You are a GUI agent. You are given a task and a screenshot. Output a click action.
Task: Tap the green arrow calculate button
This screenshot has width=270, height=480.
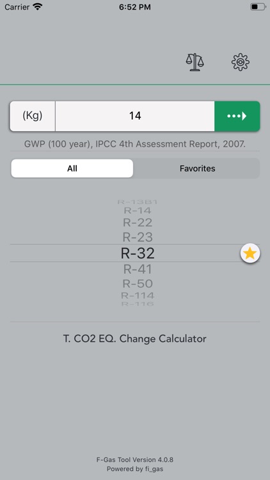pyautogui.click(x=237, y=116)
